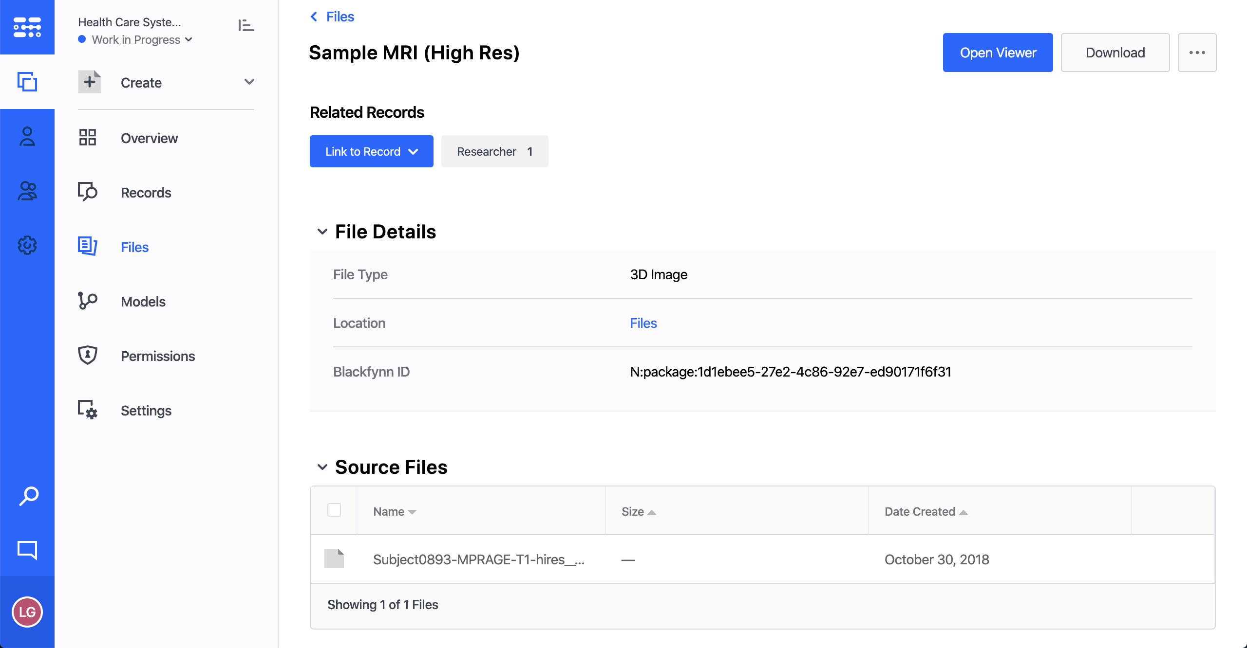This screenshot has height=648, width=1247.
Task: Open the datasets icon in blue rail
Action: click(27, 82)
